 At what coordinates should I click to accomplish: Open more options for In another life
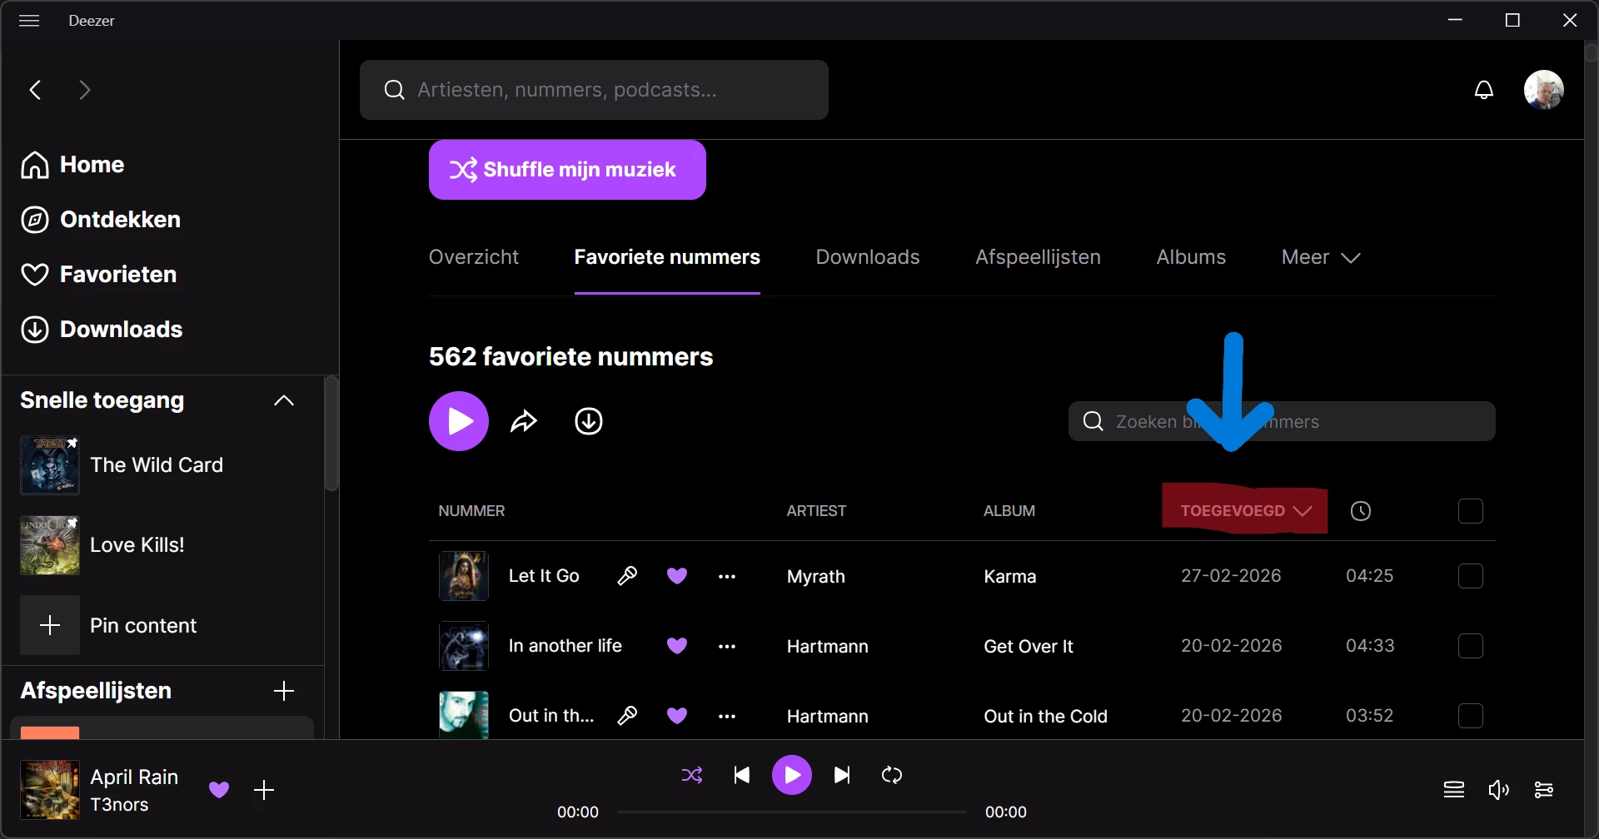tap(727, 647)
